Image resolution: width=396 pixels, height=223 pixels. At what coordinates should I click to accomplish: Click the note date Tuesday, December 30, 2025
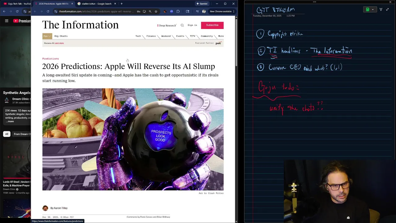click(x=267, y=16)
